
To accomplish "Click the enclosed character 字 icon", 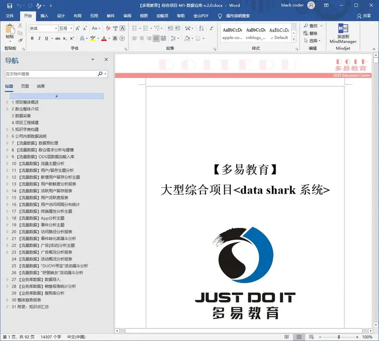I will (x=122, y=38).
